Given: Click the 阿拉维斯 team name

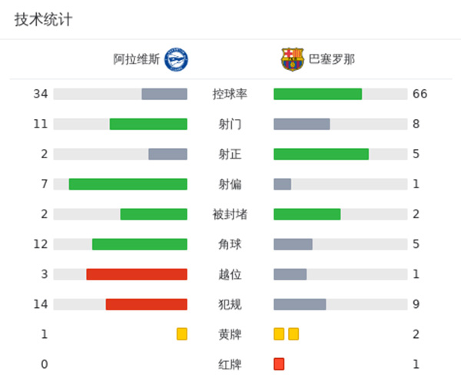Looking at the screenshot, I should [x=136, y=59].
